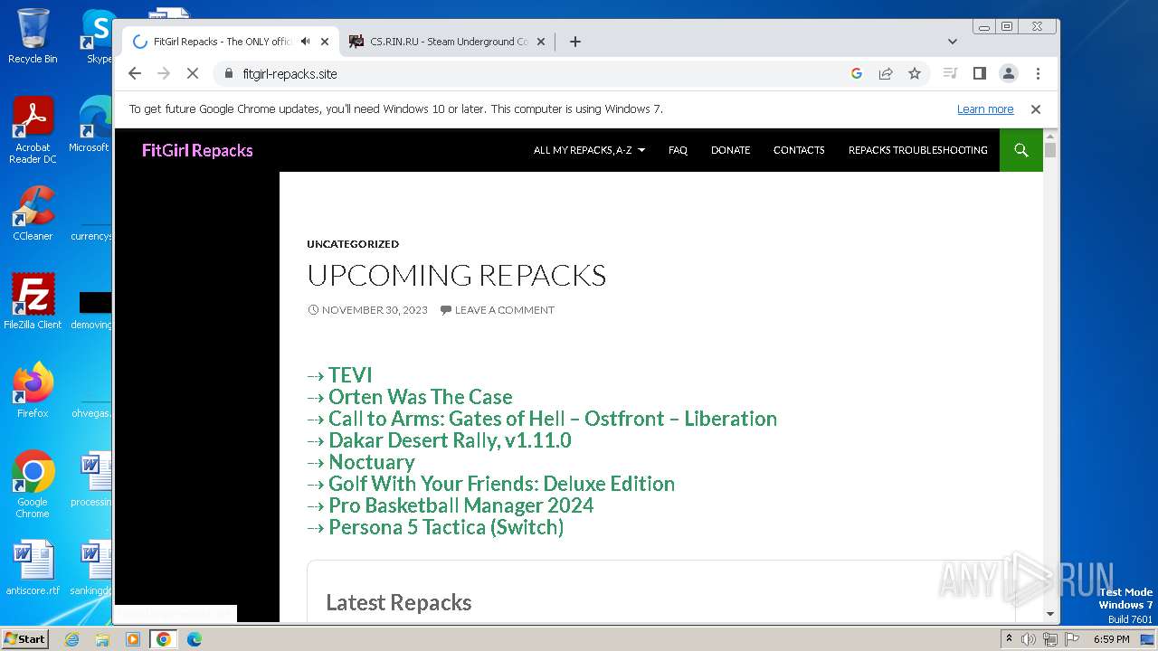The width and height of the screenshot is (1158, 651).
Task: View site lock information icon
Action: click(x=227, y=73)
